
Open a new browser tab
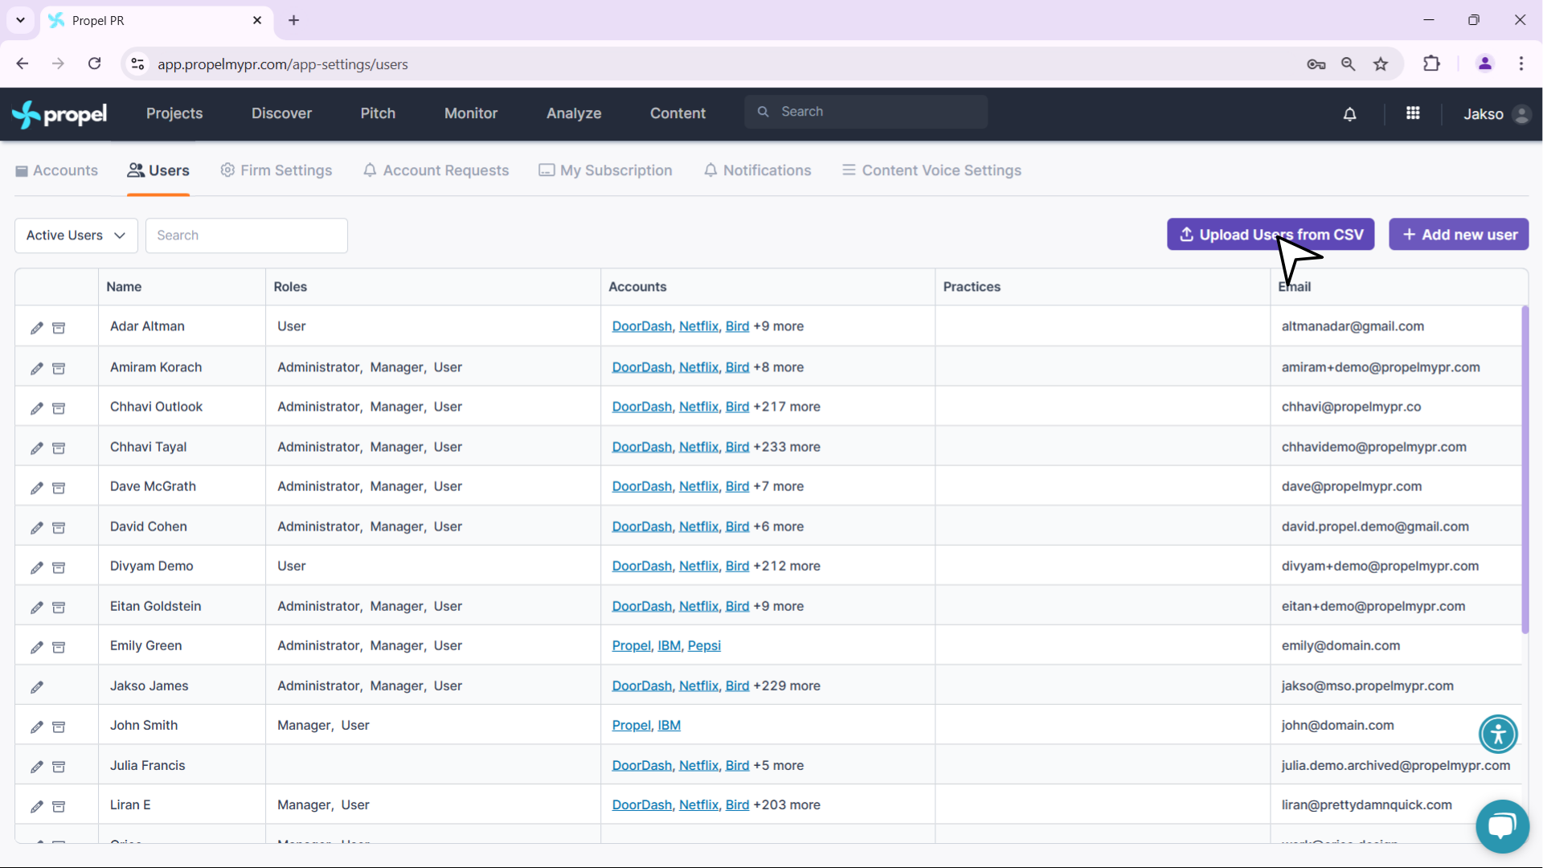294,20
